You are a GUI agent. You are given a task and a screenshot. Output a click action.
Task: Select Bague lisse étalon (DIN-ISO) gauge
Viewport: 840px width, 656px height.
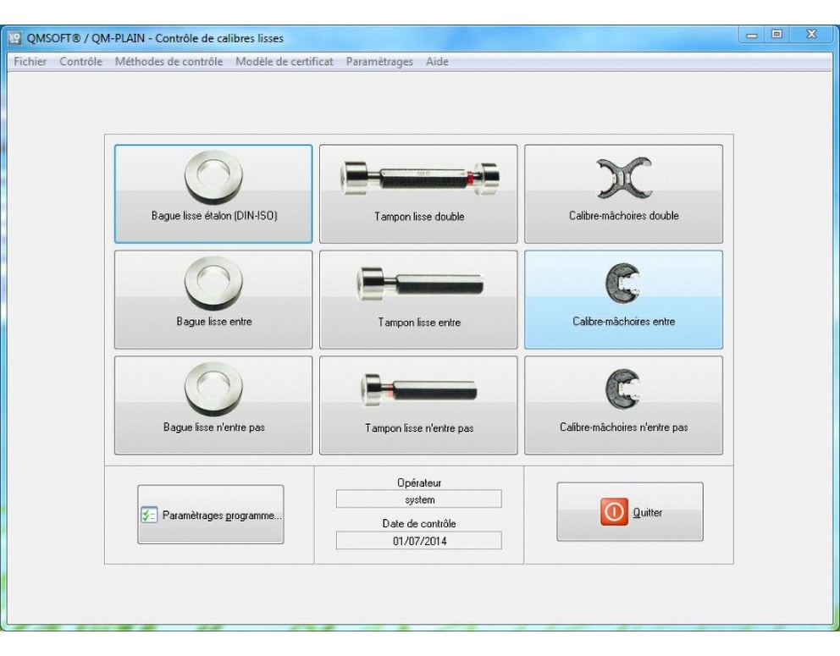coord(213,194)
